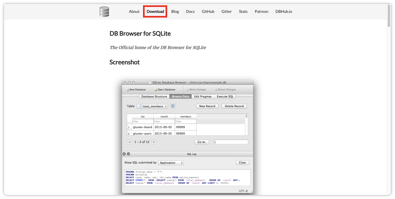Click the "Show SQL submitted by" label
Viewport: 395px width, 199px height.
pos(140,163)
